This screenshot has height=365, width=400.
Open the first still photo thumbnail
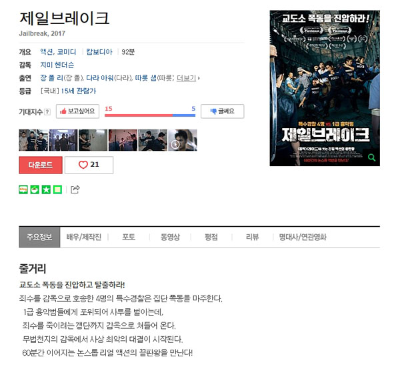pos(33,140)
